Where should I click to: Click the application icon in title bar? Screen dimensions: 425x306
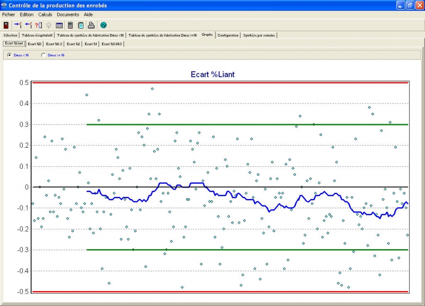(4, 5)
